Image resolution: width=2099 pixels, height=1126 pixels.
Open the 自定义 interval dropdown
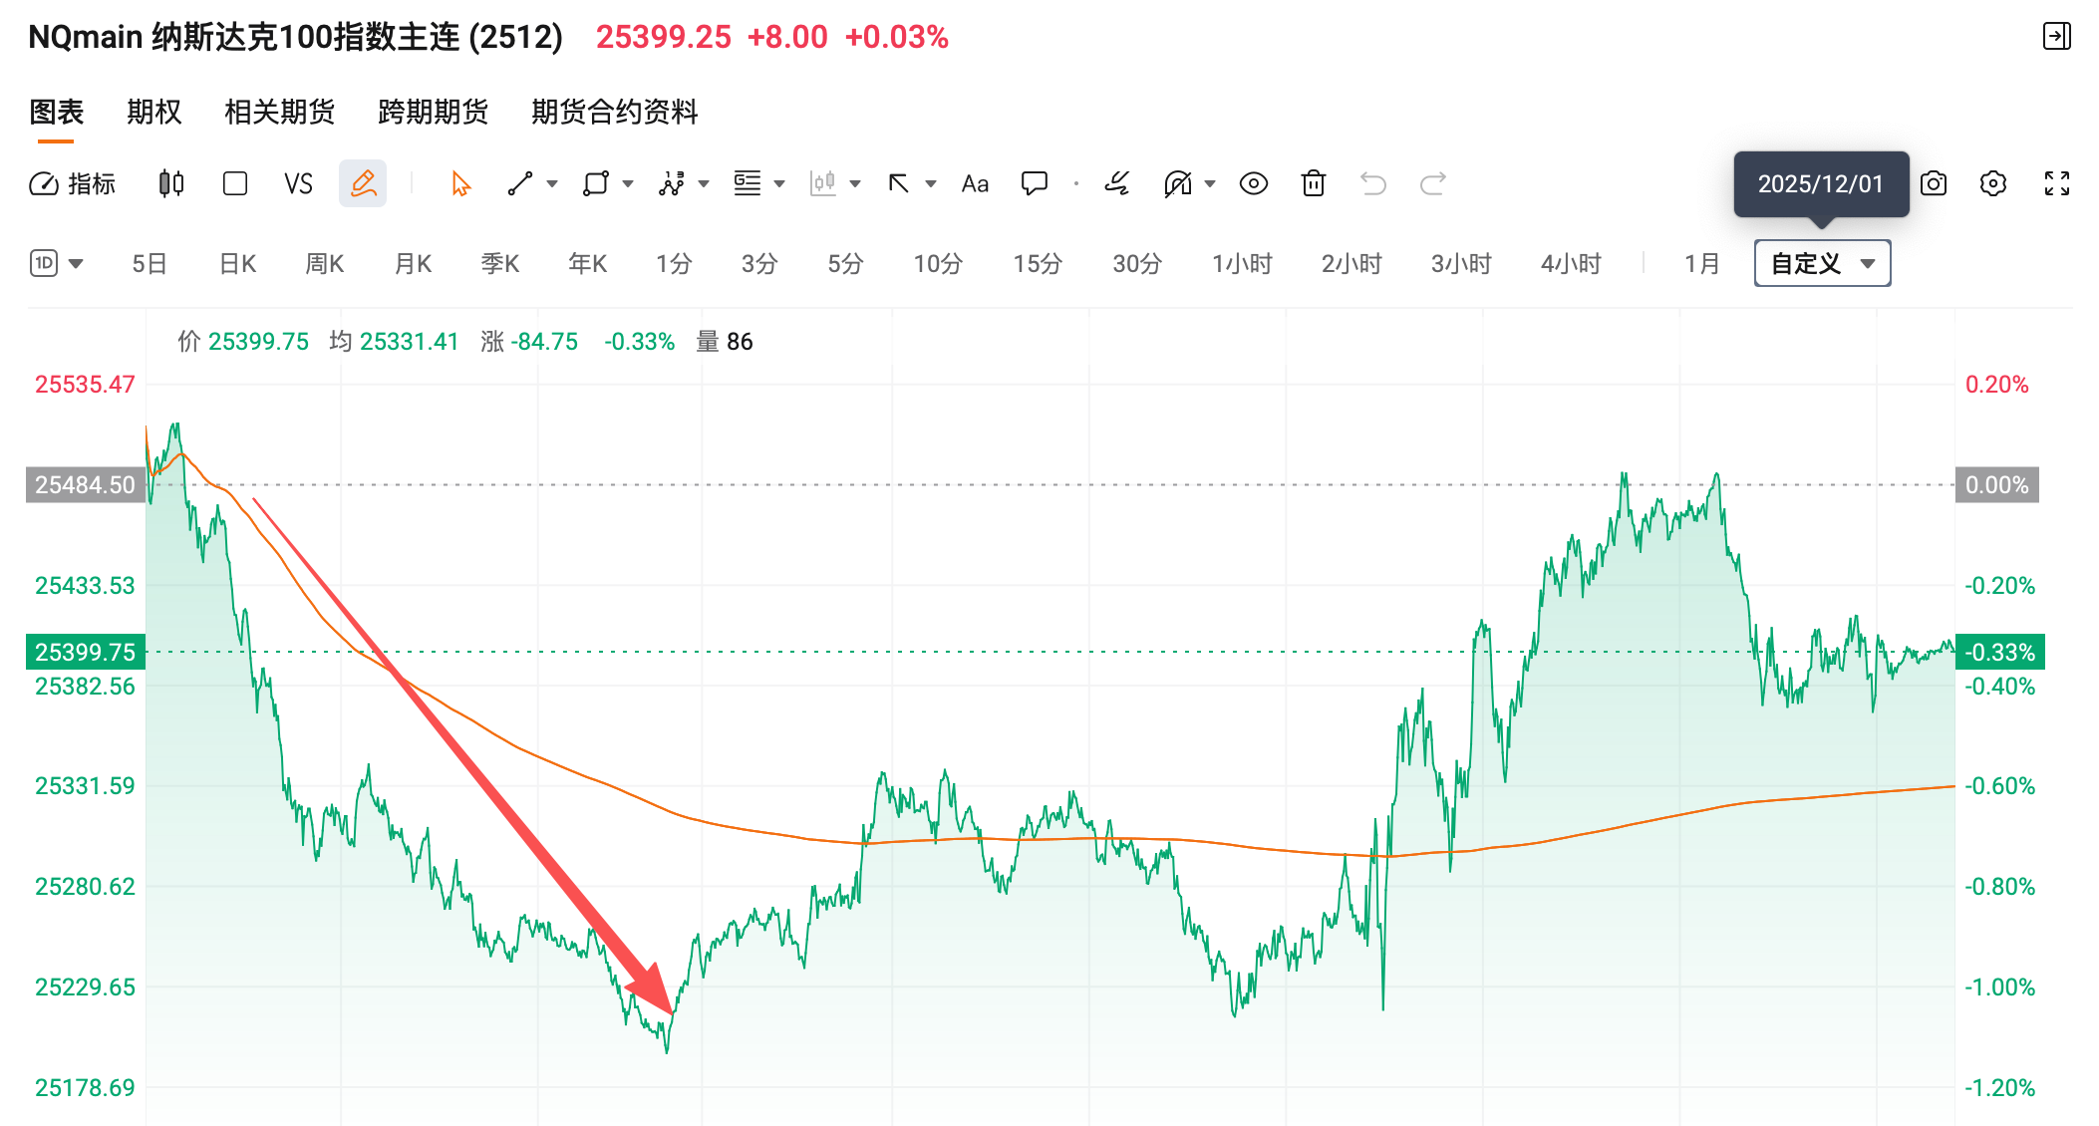coord(1821,263)
